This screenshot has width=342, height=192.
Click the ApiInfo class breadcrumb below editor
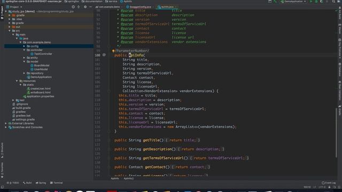click(115, 179)
